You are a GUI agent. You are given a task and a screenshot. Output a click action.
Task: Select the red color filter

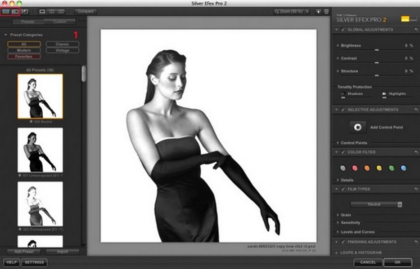[355, 168]
